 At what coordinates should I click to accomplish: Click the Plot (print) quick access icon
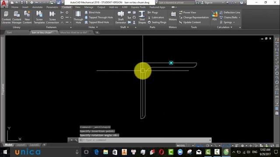point(31,3)
